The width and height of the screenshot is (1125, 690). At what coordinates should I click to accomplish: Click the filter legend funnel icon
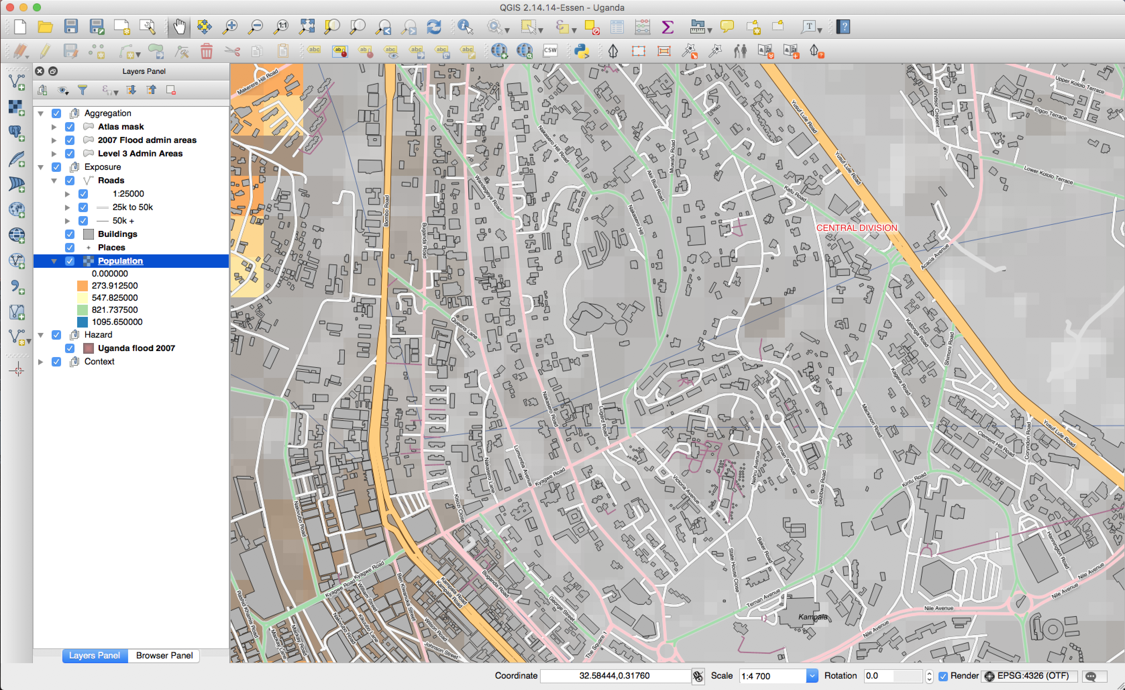pyautogui.click(x=83, y=90)
